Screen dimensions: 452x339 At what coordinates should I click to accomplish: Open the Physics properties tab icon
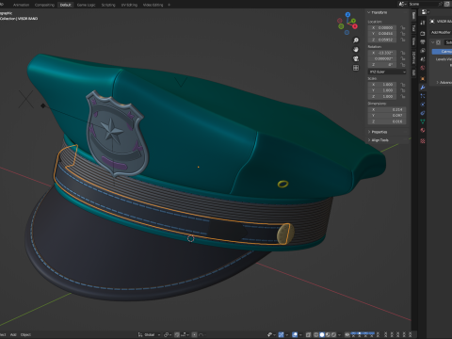423,105
